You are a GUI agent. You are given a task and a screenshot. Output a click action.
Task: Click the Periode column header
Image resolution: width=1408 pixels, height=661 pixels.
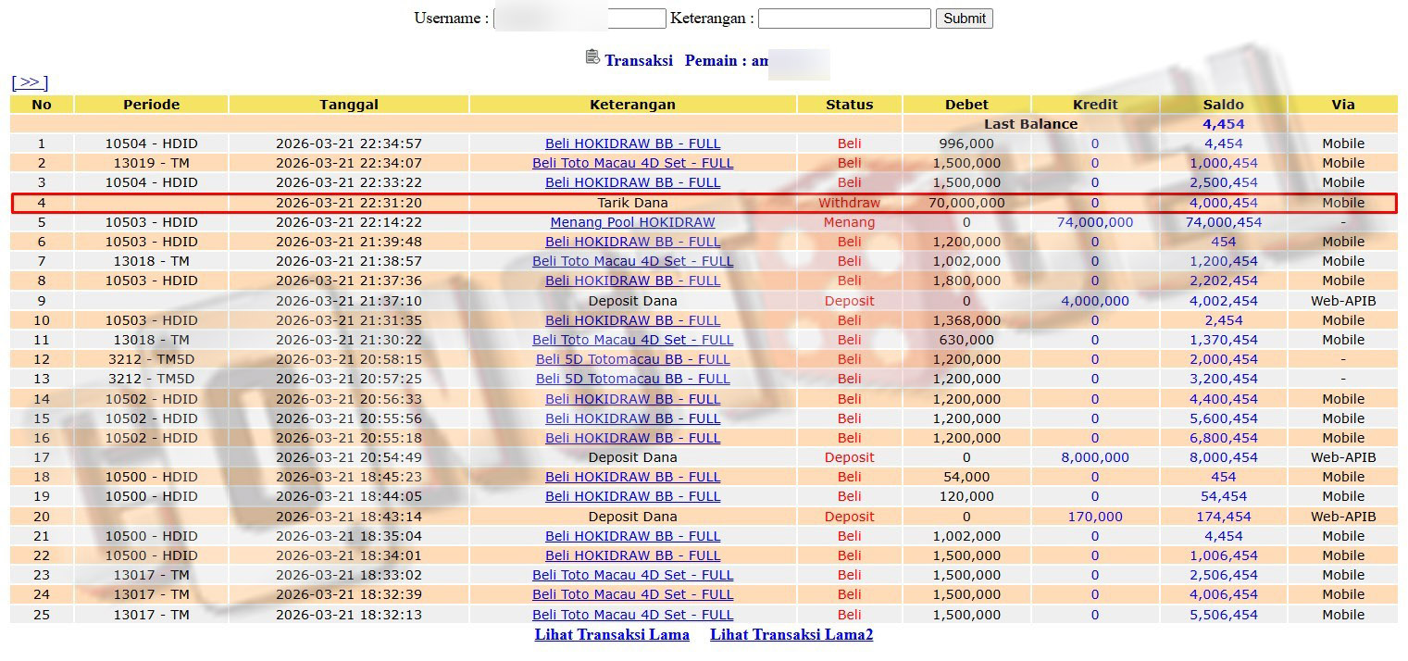(151, 105)
